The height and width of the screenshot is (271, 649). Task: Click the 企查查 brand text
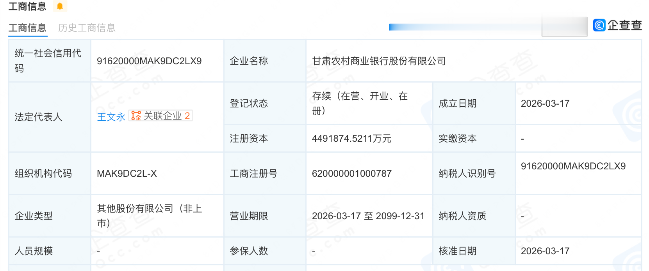(625, 25)
